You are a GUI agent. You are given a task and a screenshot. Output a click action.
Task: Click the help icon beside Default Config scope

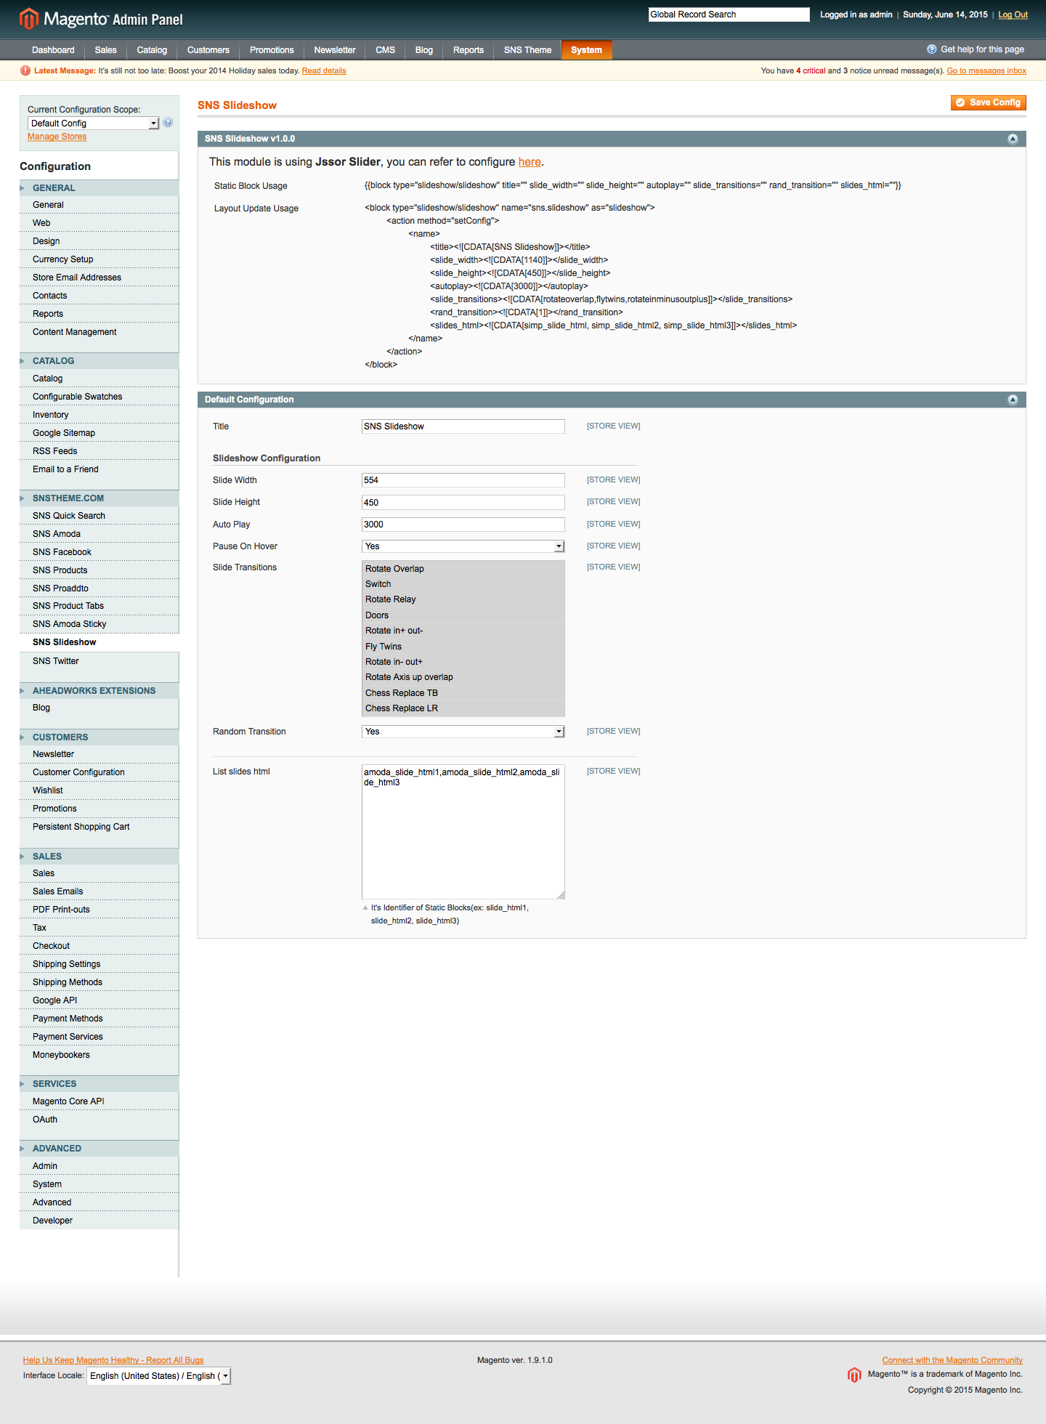point(168,123)
